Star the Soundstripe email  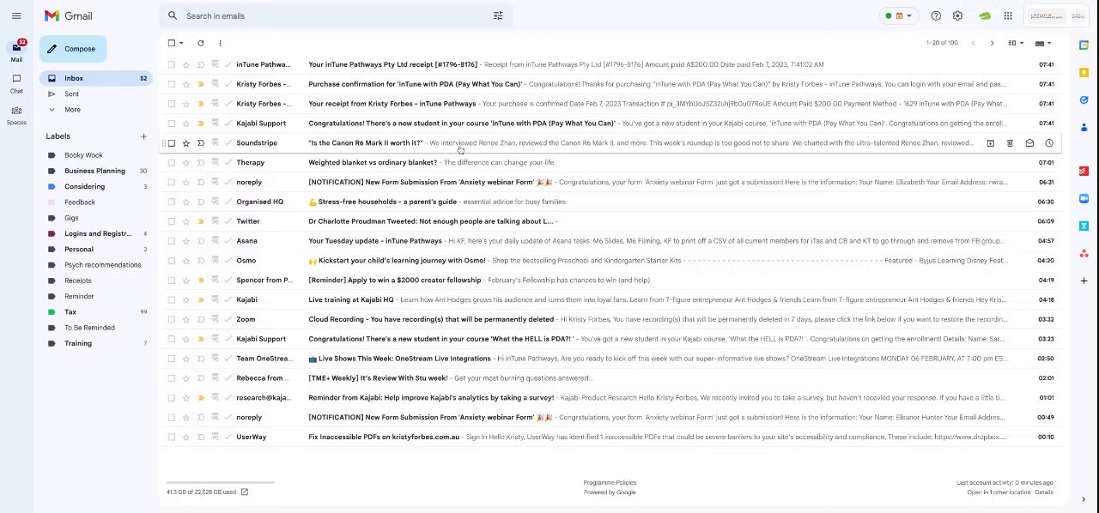[186, 143]
